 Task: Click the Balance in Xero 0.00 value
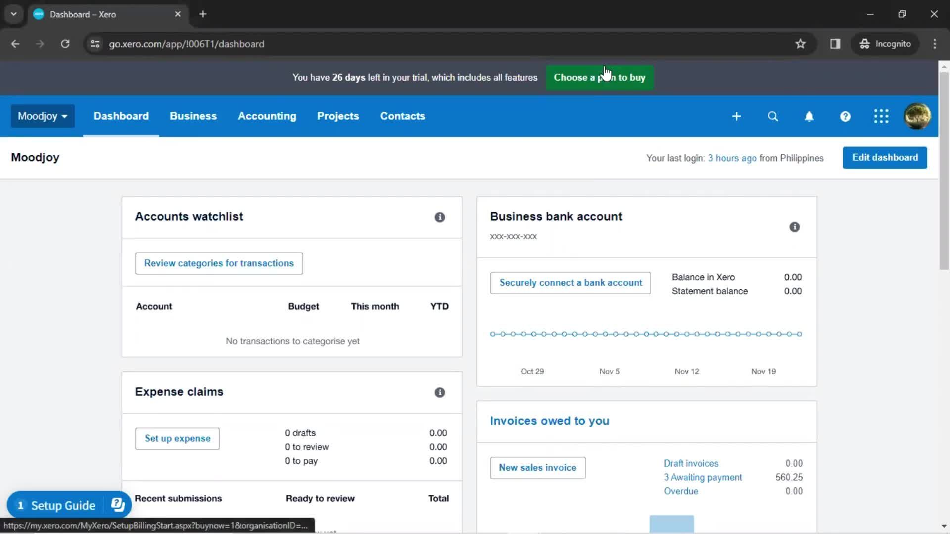tap(793, 277)
